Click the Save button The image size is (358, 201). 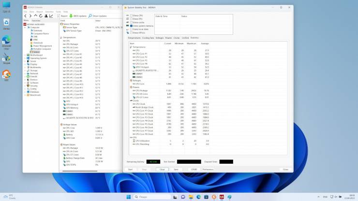(x=176, y=170)
